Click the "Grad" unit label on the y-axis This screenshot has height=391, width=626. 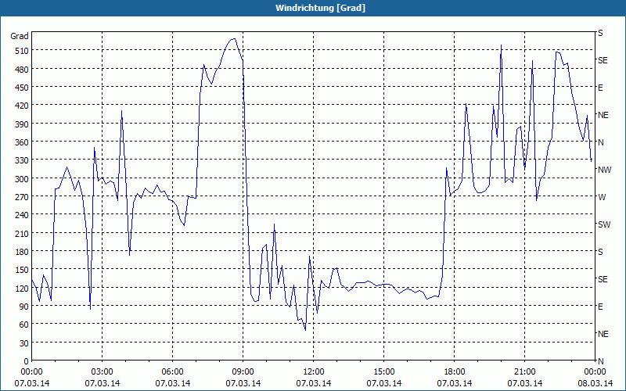pos(19,36)
